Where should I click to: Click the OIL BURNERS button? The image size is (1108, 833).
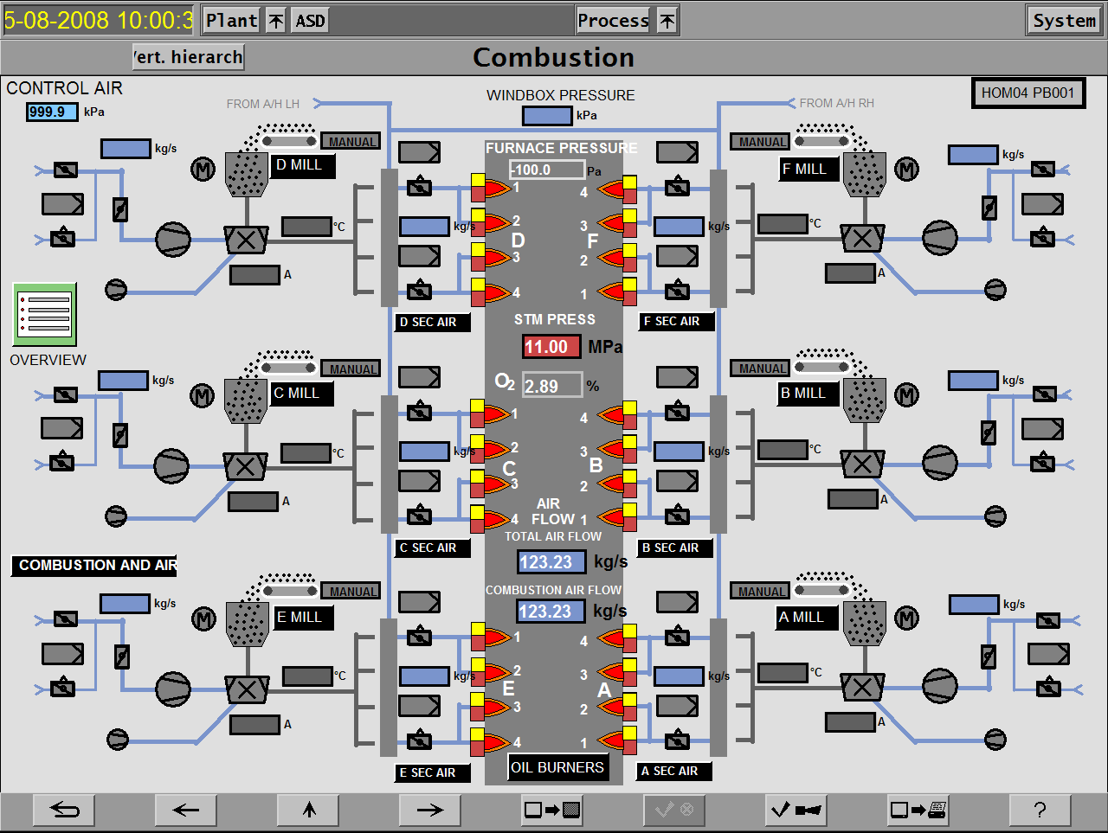[x=557, y=767]
